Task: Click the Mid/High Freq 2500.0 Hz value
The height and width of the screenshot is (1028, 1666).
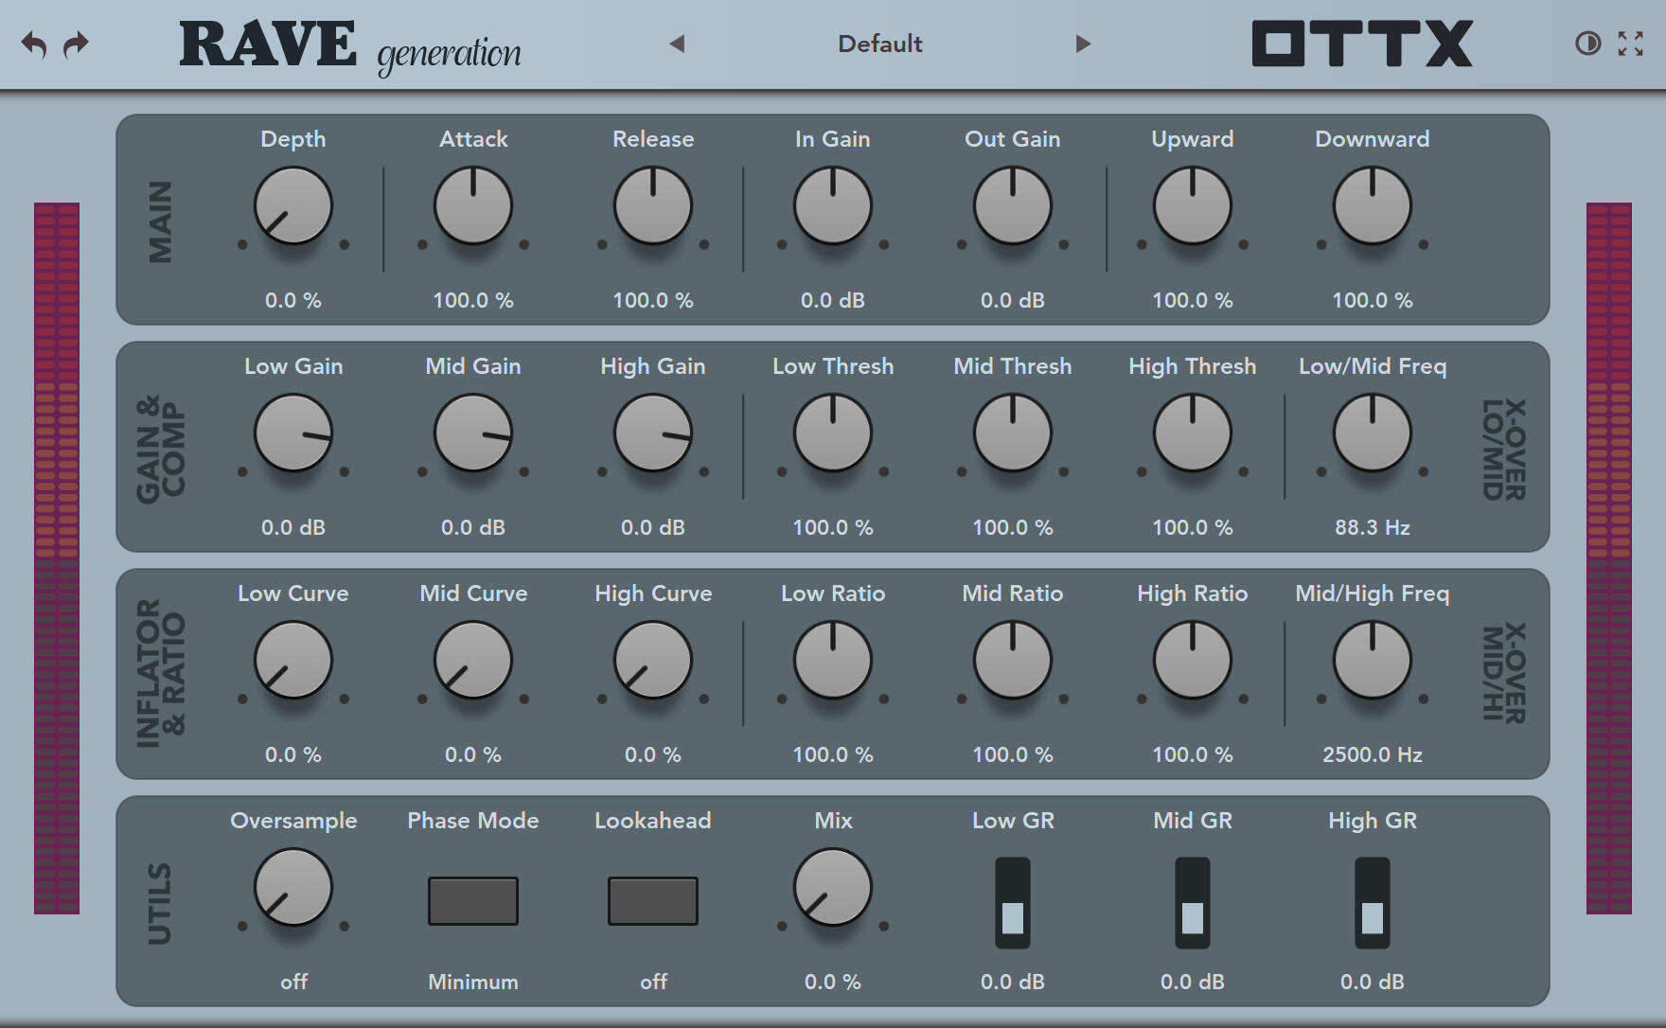Action: tap(1372, 754)
